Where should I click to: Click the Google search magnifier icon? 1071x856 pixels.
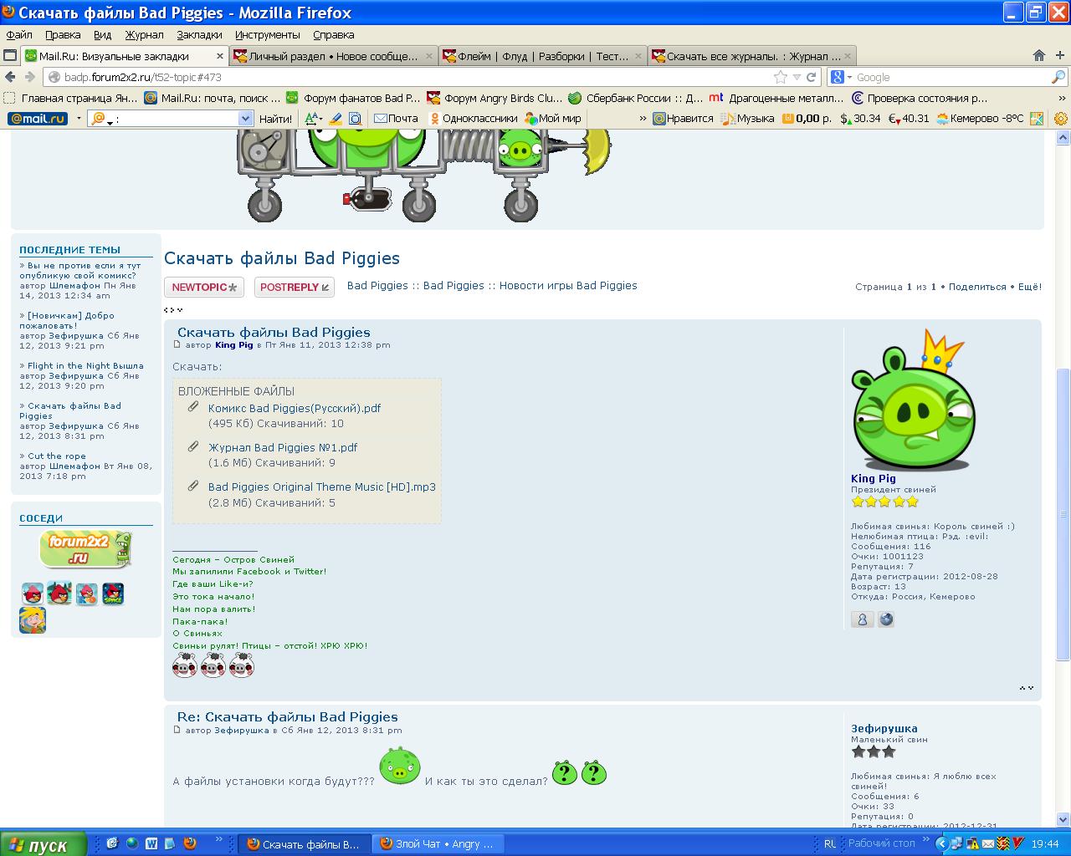point(1058,77)
